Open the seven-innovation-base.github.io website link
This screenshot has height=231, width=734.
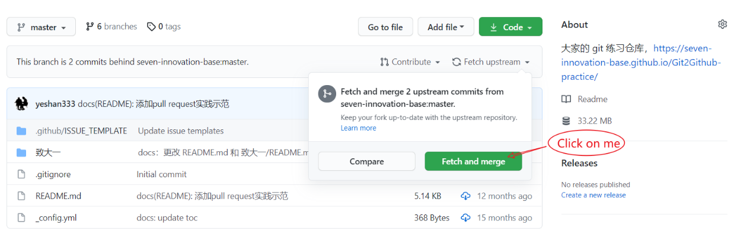(x=641, y=62)
